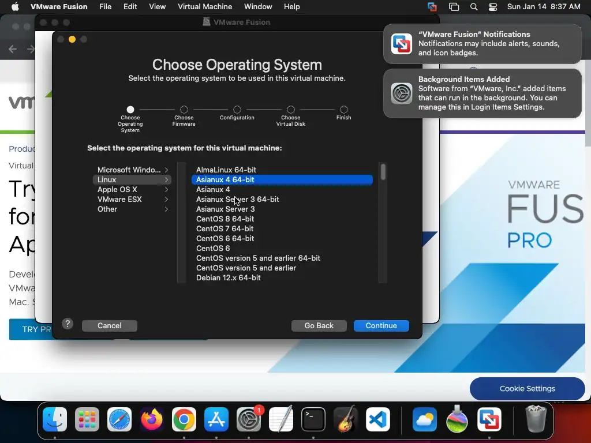Expand the VMware ESX category chevron
This screenshot has width=591, height=443.
166,199
